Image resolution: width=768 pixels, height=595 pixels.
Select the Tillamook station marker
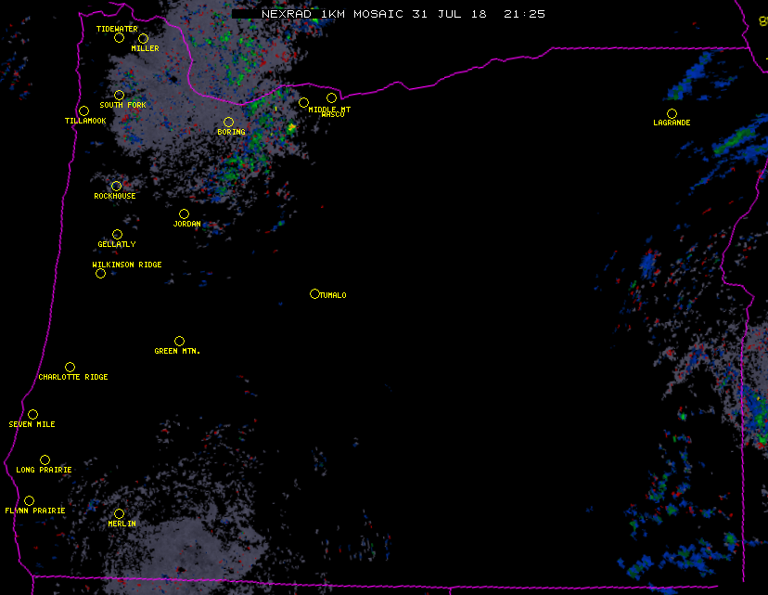tap(83, 111)
